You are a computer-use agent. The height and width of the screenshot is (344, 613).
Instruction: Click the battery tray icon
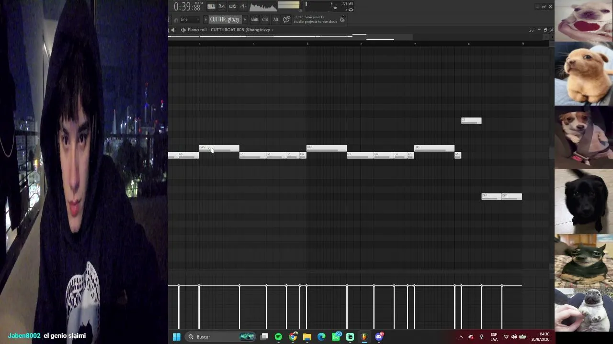click(522, 337)
